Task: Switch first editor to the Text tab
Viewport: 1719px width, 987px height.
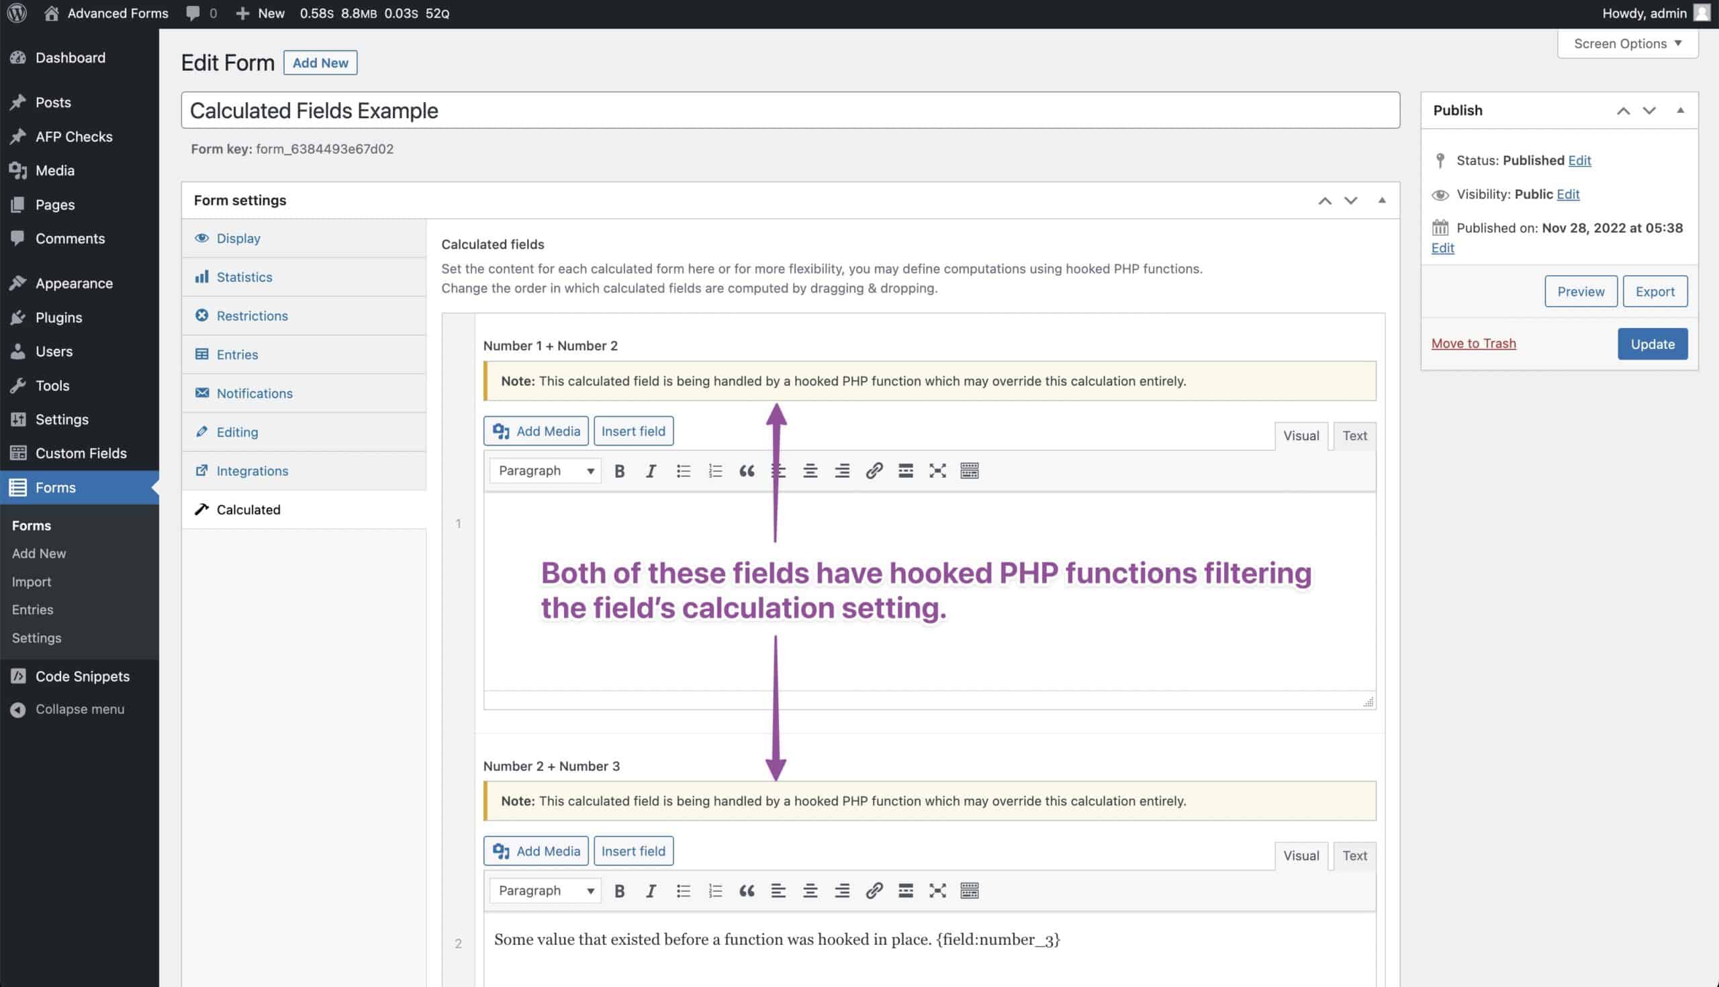Action: [x=1354, y=436]
